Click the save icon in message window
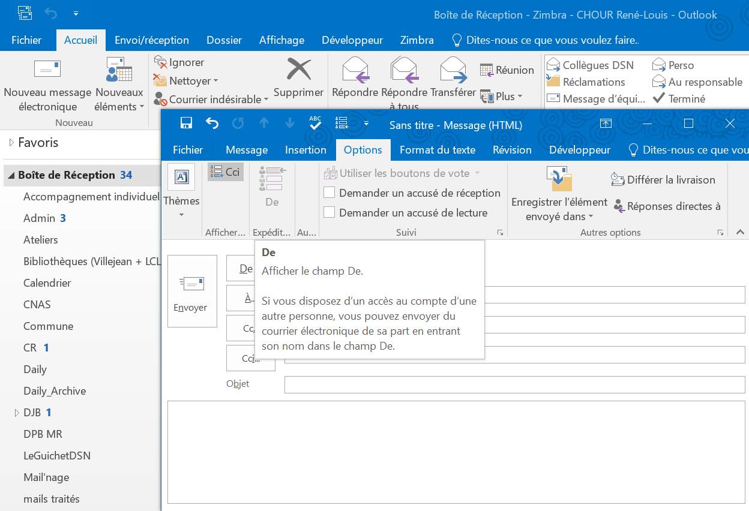This screenshot has width=749, height=511. pos(186,123)
